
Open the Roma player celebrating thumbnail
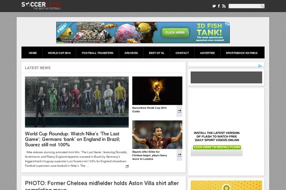(x=157, y=134)
